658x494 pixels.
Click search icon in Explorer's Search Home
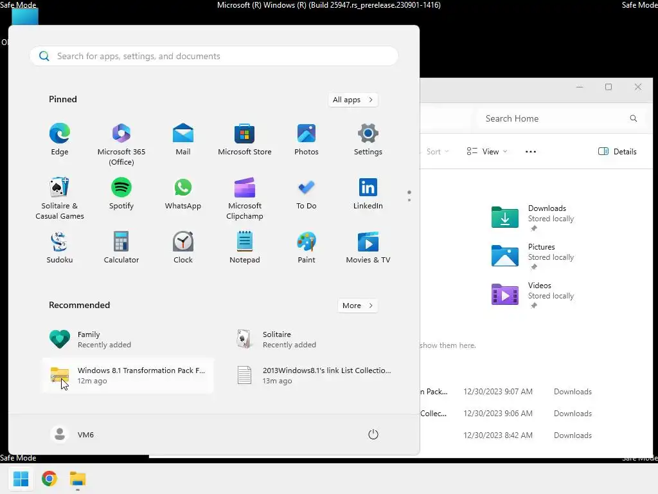[633, 118]
